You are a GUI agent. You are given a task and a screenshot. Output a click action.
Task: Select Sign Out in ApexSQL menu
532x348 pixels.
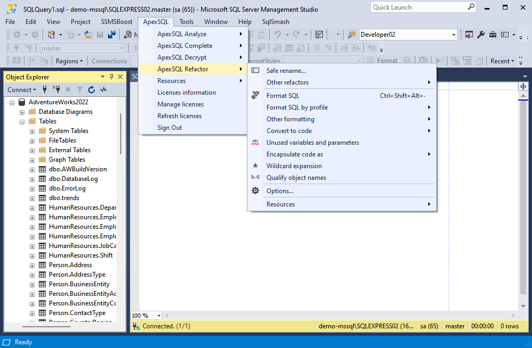(193, 128)
